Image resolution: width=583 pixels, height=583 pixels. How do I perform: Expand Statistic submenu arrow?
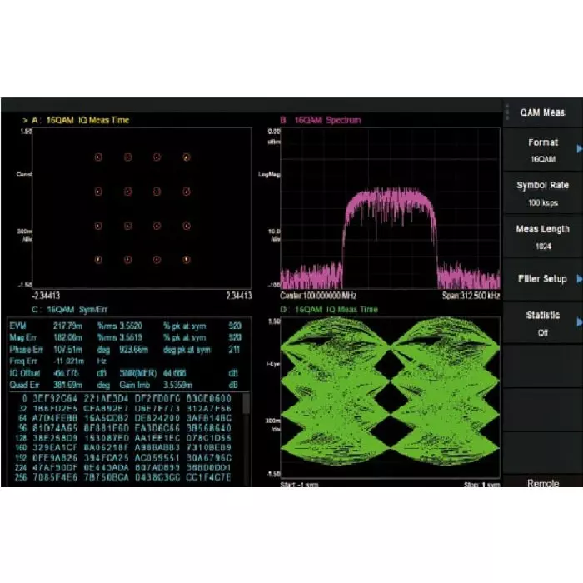pos(579,321)
